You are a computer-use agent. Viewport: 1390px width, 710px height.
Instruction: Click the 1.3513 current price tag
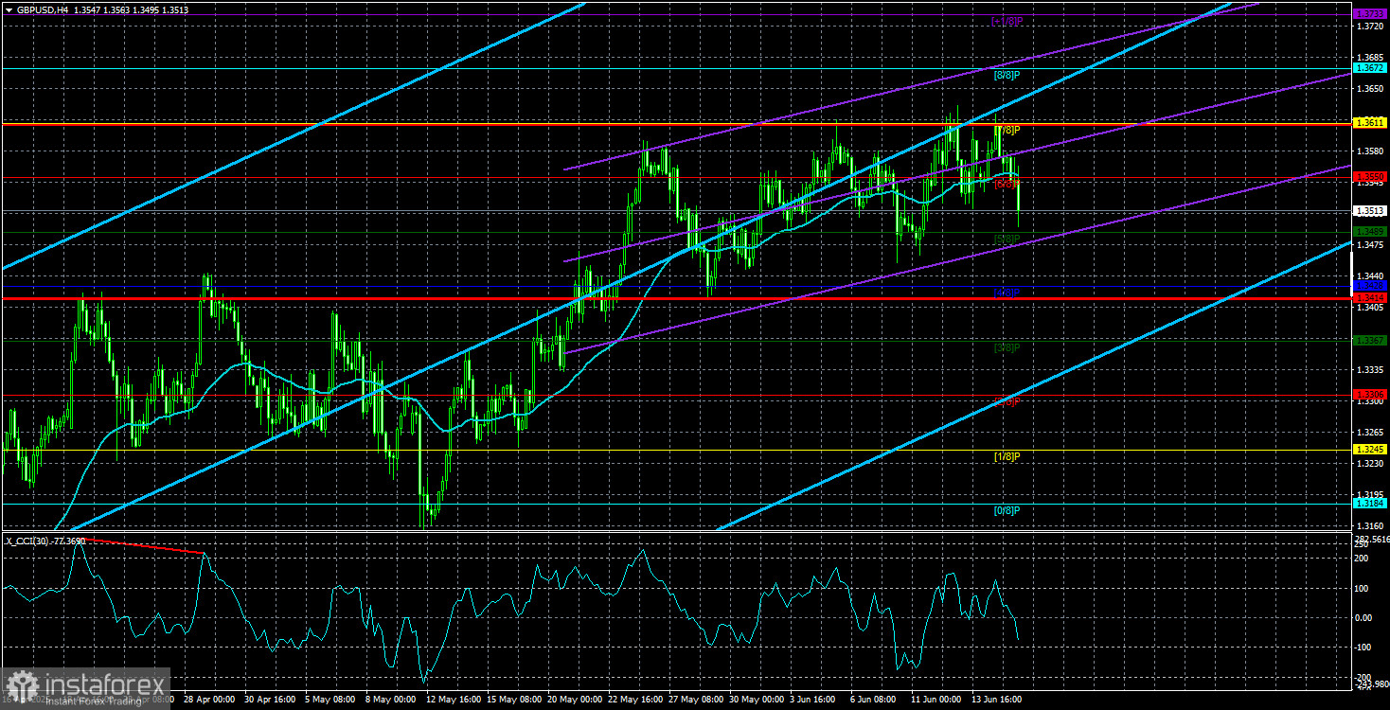pos(1370,211)
